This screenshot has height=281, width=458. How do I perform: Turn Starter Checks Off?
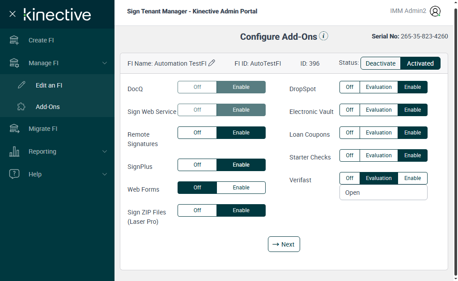350,155
